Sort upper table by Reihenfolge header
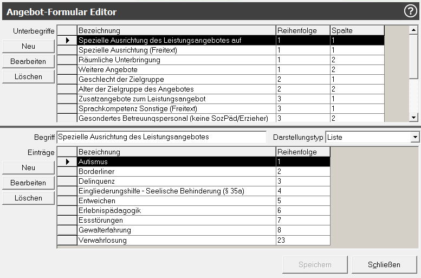This screenshot has height=278, width=421. click(302, 30)
